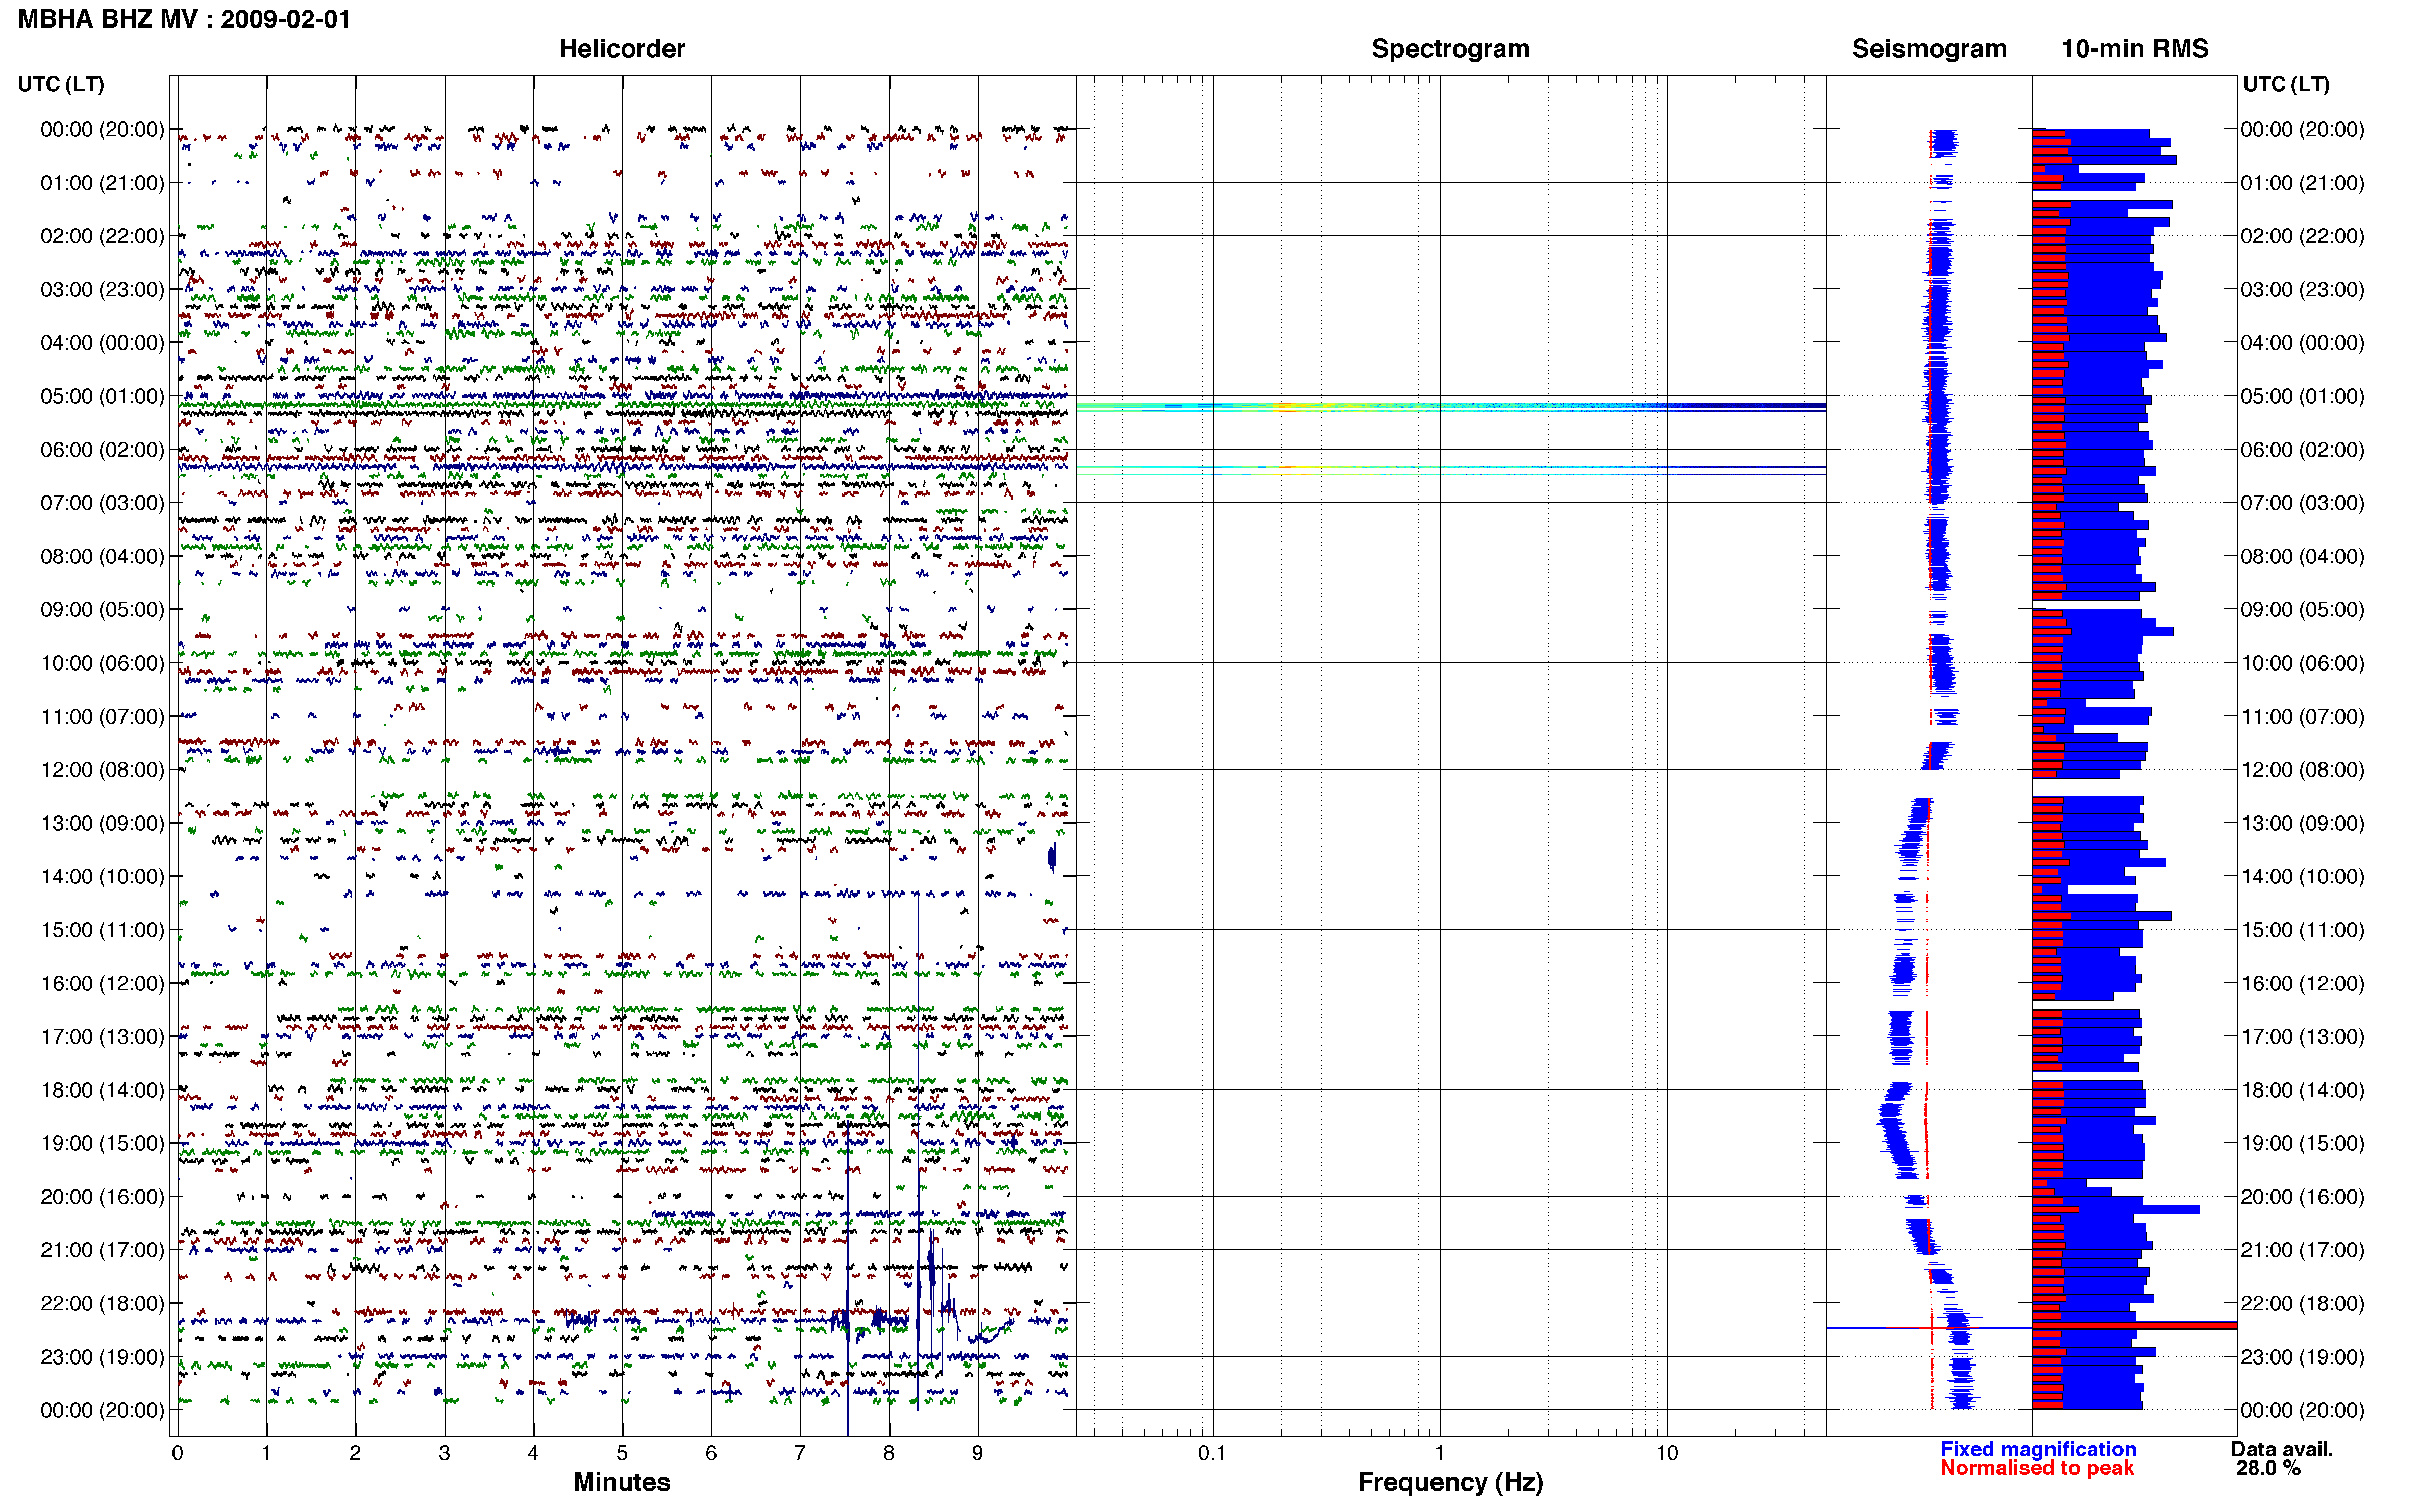Click the 'Frequency (Hz)' x-axis label
This screenshot has width=2419, height=1512.
click(1450, 1482)
